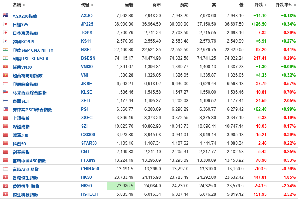Open the 上證指數 link
This screenshot has height=200, width=298.
[21, 118]
